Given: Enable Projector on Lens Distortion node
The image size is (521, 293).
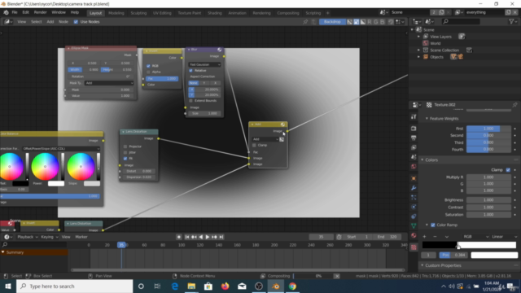Looking at the screenshot, I should 125,146.
